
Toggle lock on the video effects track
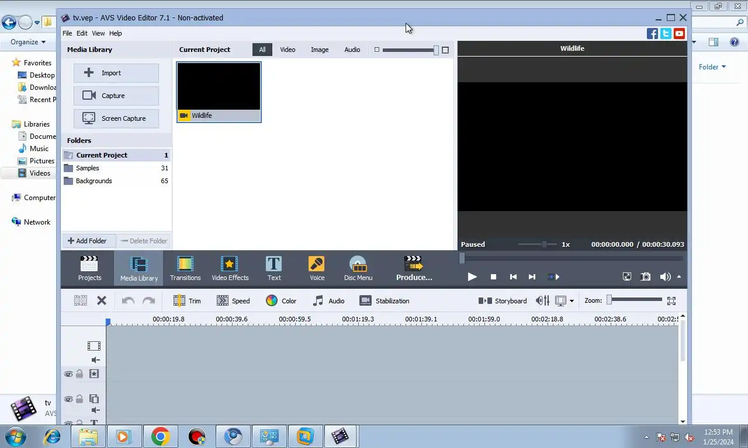79,374
